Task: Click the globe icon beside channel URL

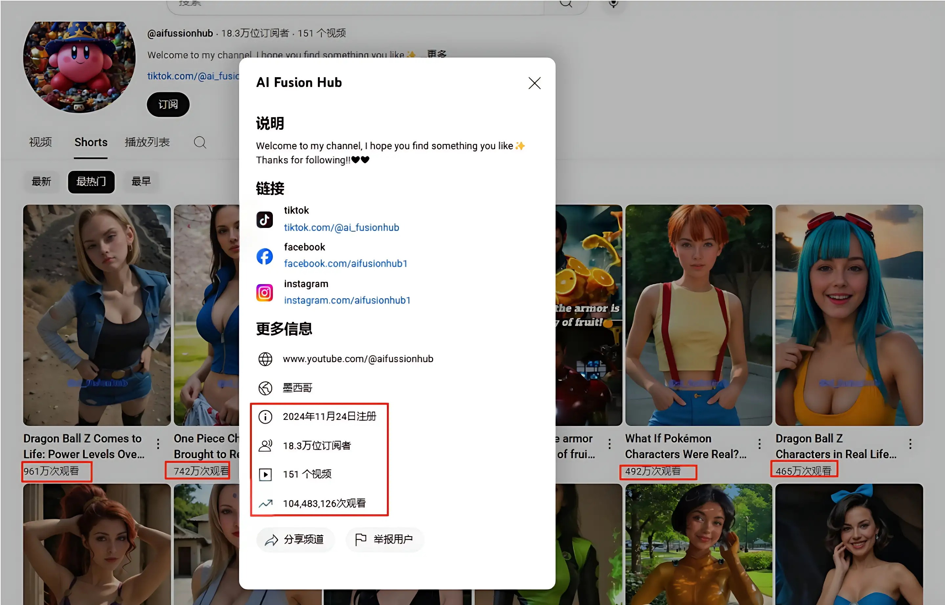Action: tap(265, 359)
